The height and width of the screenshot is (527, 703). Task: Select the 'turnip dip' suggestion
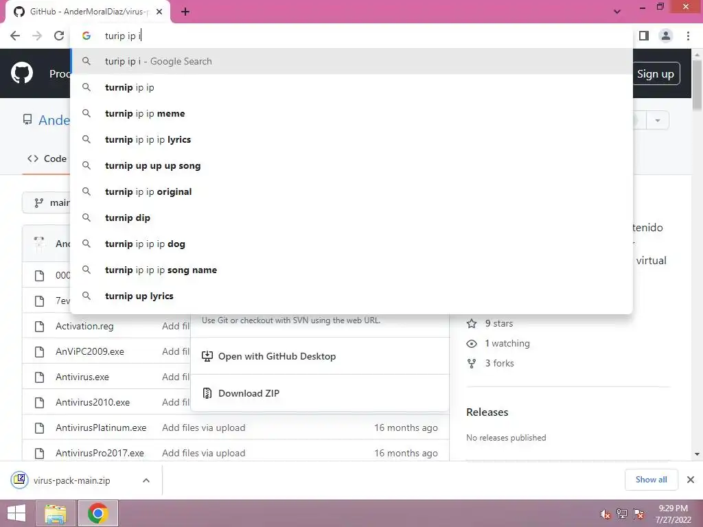pyautogui.click(x=351, y=218)
